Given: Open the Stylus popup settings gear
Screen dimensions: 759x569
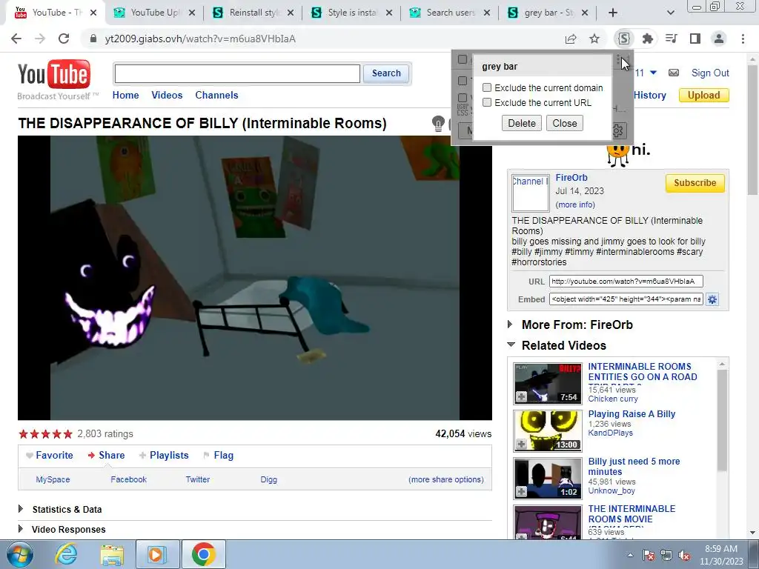Looking at the screenshot, I should pos(618,130).
